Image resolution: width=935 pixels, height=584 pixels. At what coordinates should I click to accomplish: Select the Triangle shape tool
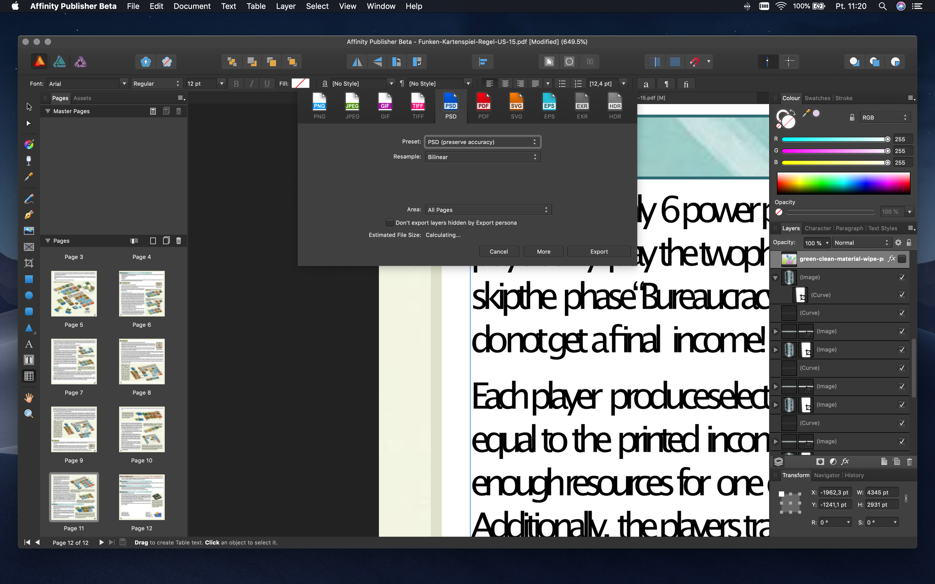tap(29, 328)
